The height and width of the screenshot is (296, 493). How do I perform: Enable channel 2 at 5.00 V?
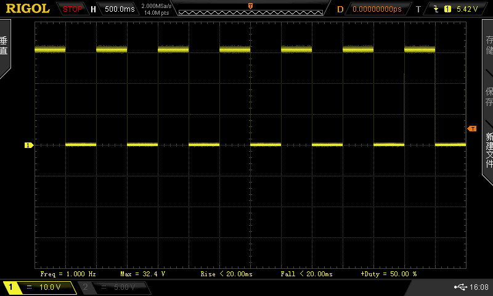click(x=113, y=287)
